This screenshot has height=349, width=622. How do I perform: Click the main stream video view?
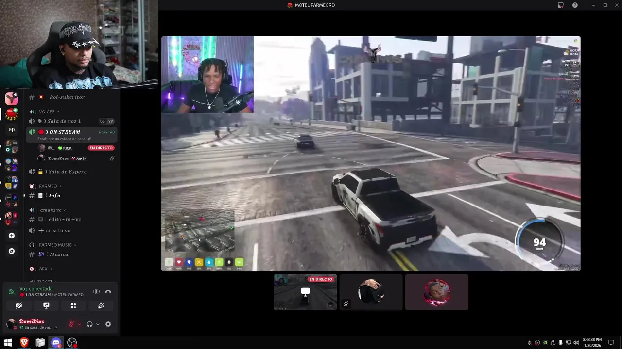371,154
